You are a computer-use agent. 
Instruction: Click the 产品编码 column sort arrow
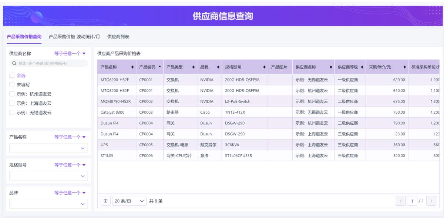(x=159, y=67)
